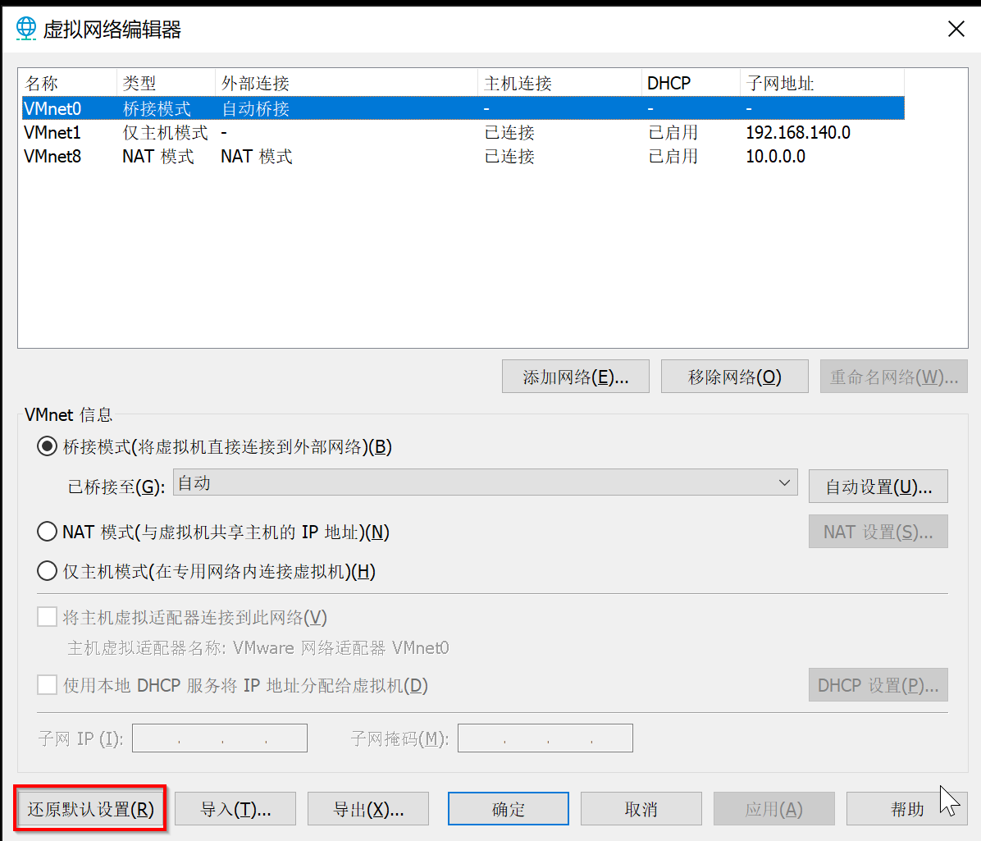Click 自动桥接 cell in VMnet0 row
Viewport: 981px width, 841px height.
pyautogui.click(x=255, y=109)
